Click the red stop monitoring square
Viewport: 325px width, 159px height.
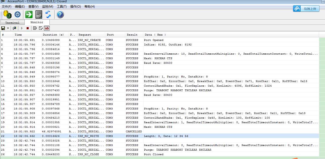(28, 28)
